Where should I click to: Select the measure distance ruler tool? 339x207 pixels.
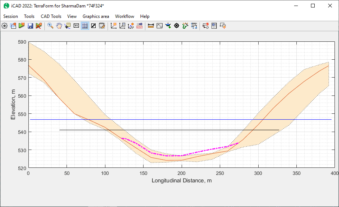[x=151, y=26]
